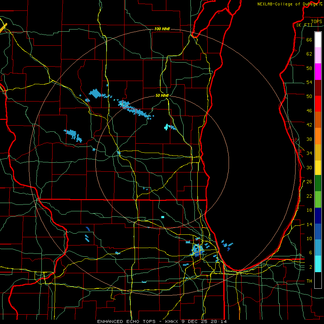Select the dark red legend swatch
The height and width of the screenshot is (324, 324).
[318, 88]
